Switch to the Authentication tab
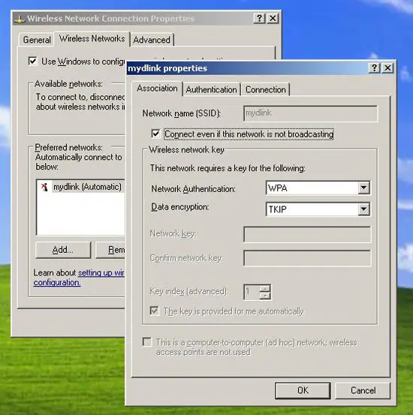The image size is (413, 415). [212, 90]
